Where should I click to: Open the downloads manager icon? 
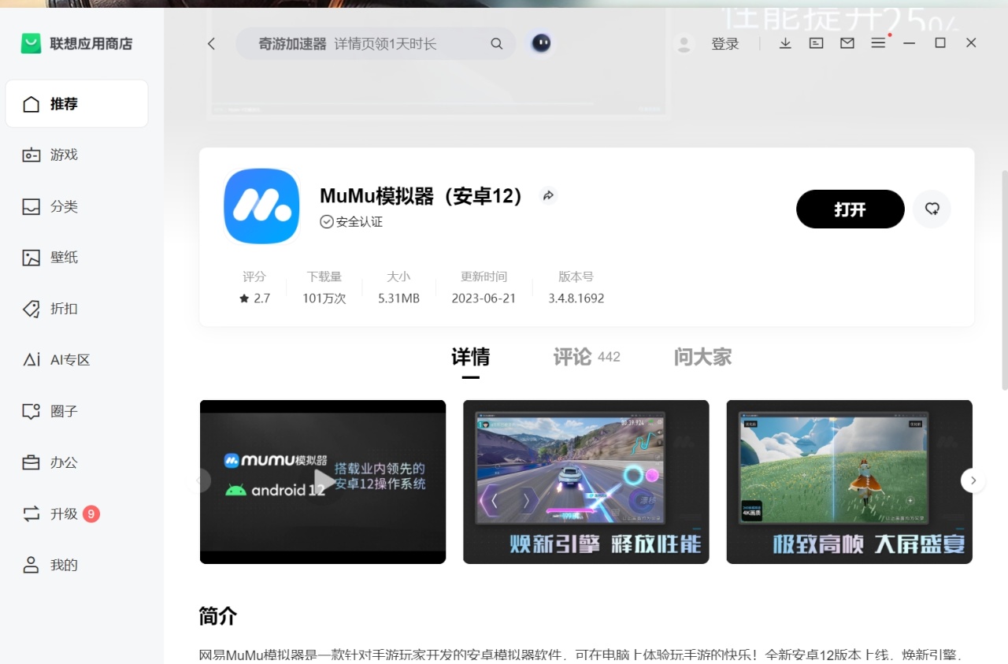coord(785,43)
